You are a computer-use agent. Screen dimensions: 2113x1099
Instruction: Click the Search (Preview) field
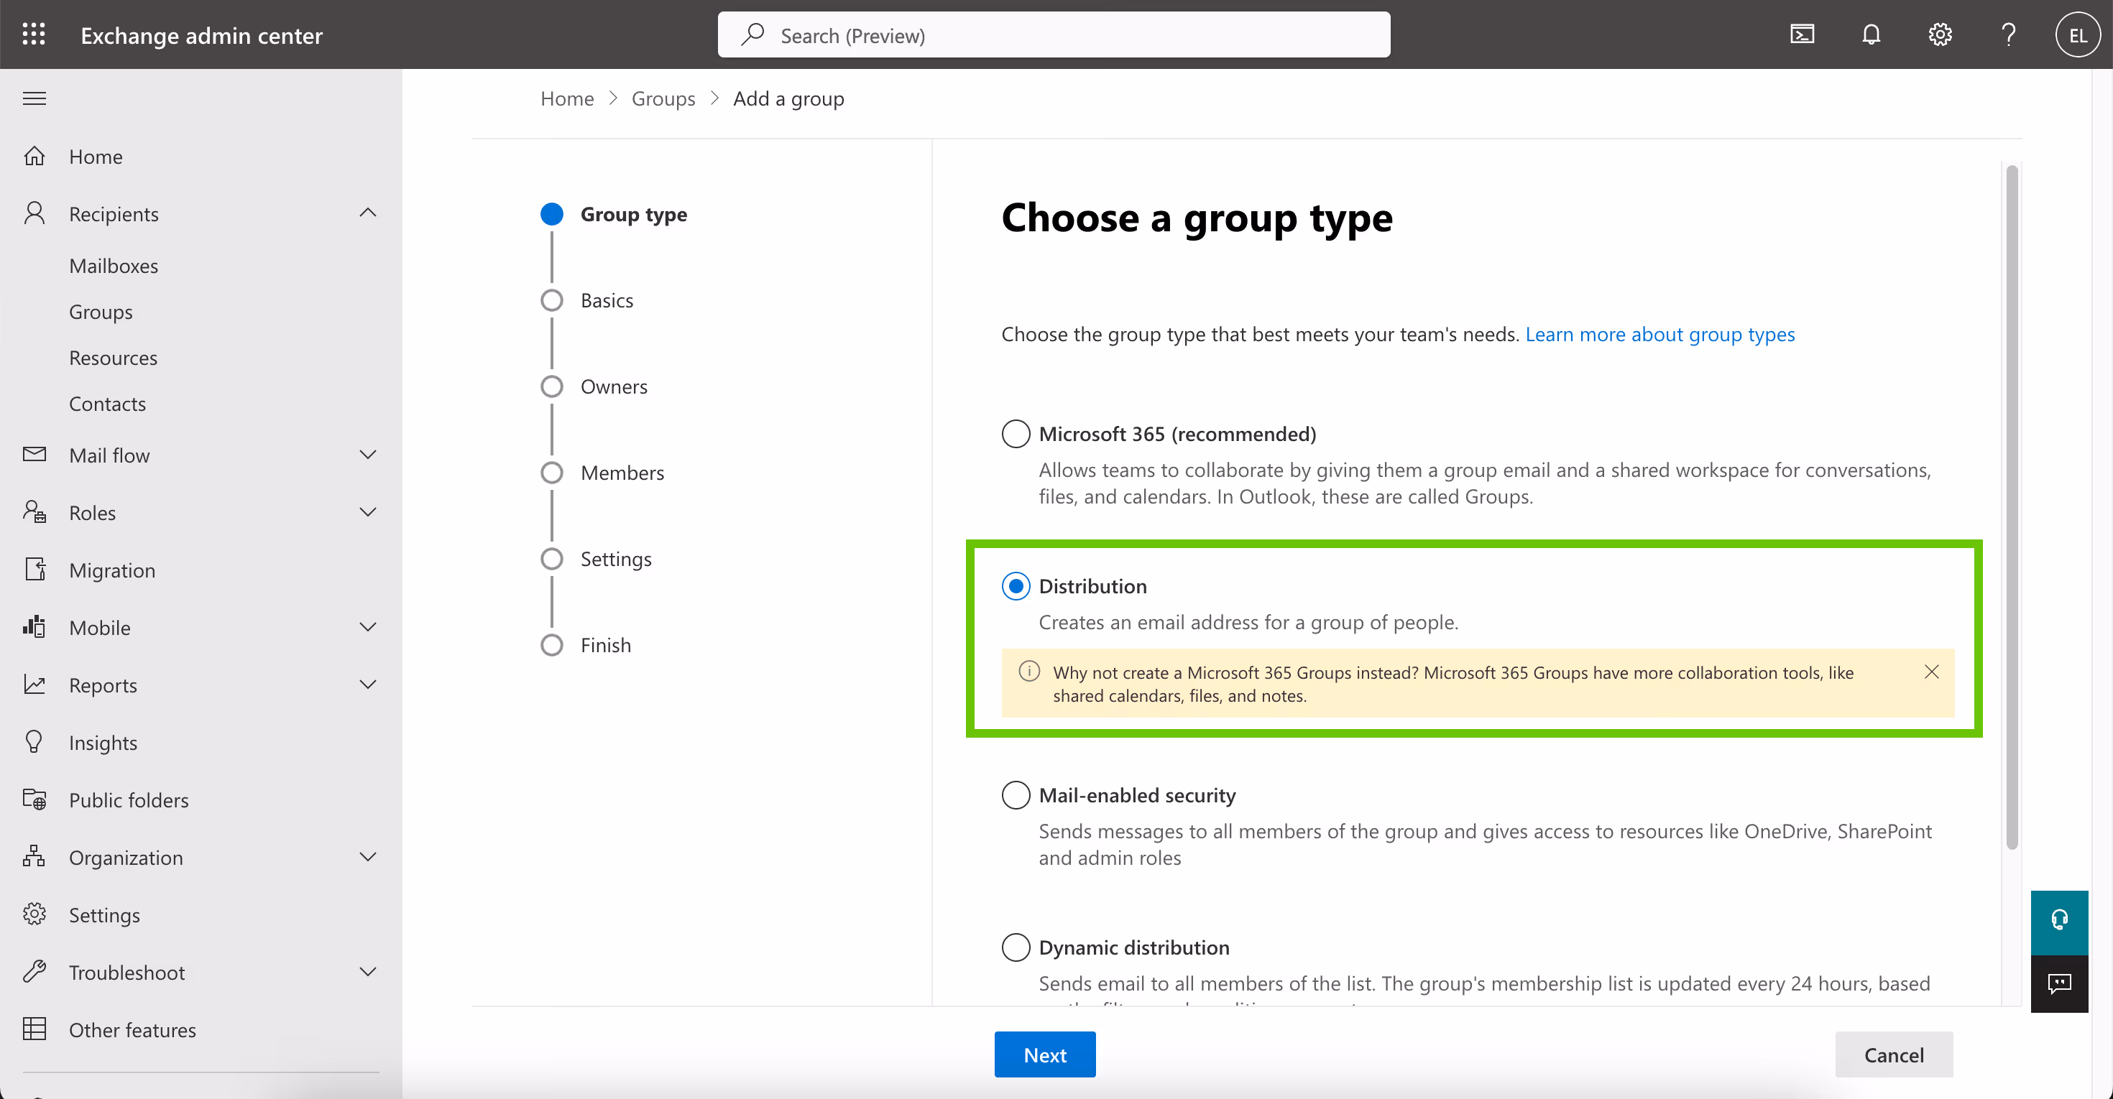click(x=1053, y=35)
